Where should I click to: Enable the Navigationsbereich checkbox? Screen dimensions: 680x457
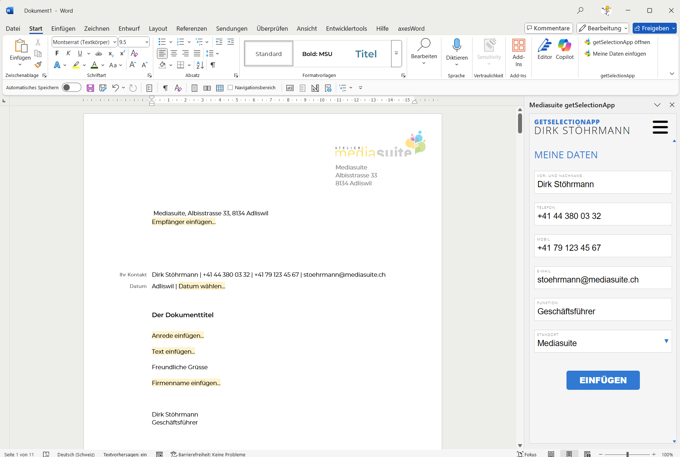[230, 88]
